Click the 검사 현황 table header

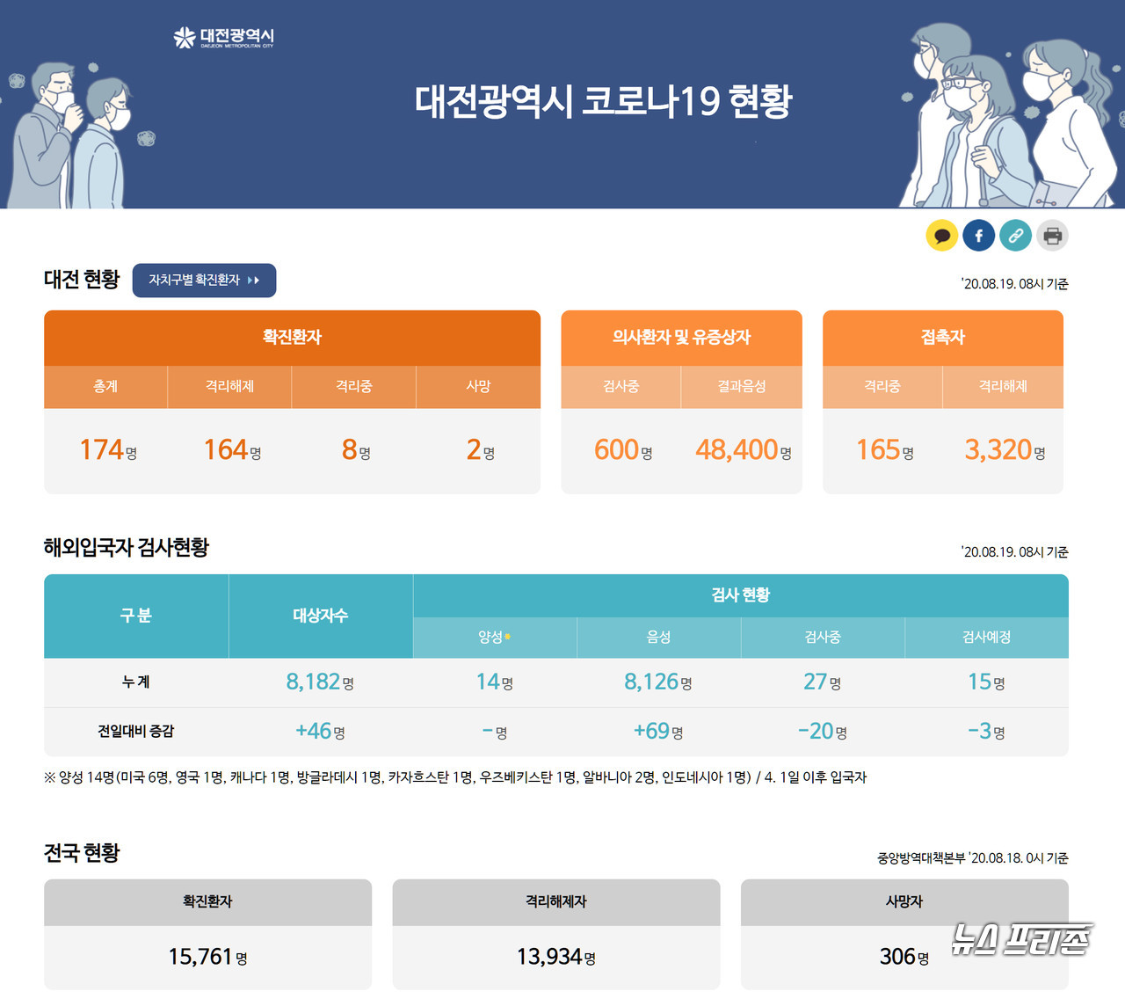741,595
